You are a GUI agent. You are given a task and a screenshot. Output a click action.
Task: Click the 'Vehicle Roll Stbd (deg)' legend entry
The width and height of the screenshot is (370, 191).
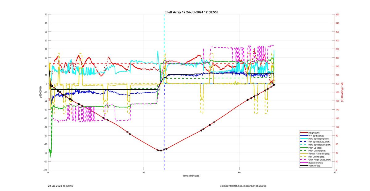(x=319, y=154)
